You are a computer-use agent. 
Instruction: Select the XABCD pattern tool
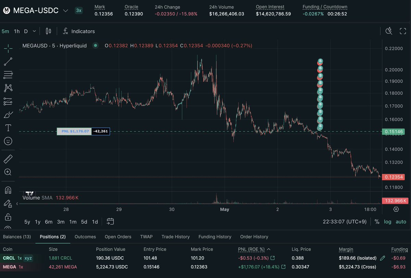[x=8, y=88]
